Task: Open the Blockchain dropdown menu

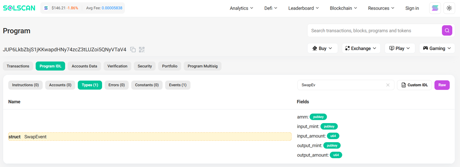Action: (343, 8)
